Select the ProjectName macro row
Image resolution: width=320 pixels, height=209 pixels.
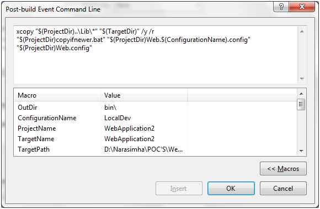[156, 128]
